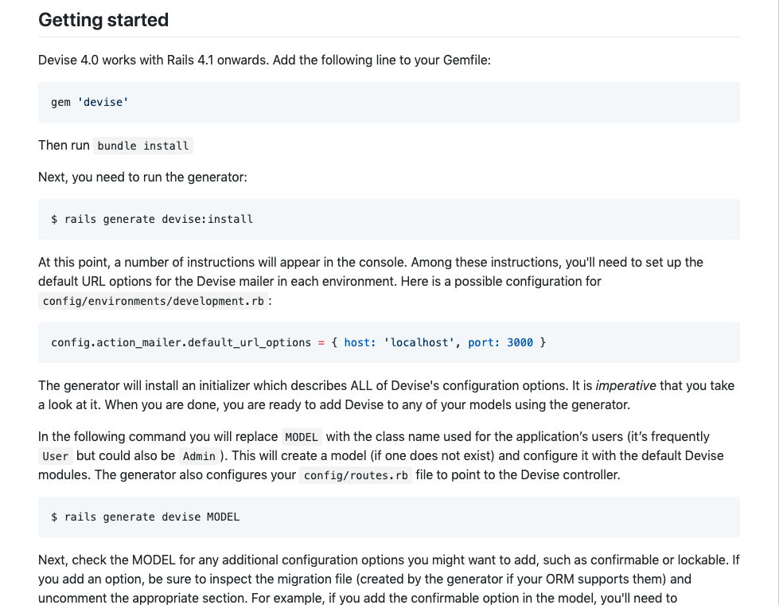Click the inline "bundle install" code
The width and height of the screenshot is (783, 605).
(143, 146)
